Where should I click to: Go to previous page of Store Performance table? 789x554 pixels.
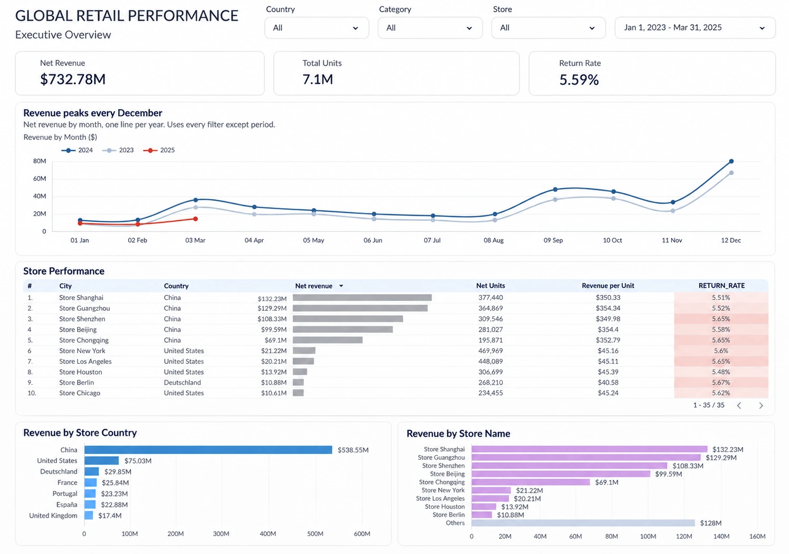pyautogui.click(x=739, y=405)
